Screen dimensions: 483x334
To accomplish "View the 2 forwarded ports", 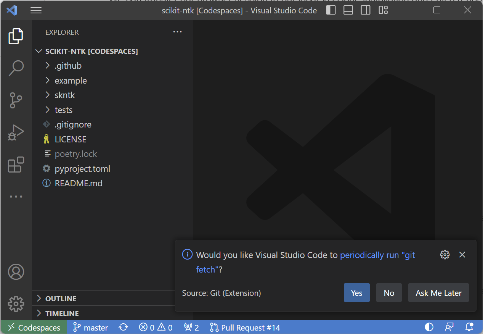I will (x=191, y=328).
